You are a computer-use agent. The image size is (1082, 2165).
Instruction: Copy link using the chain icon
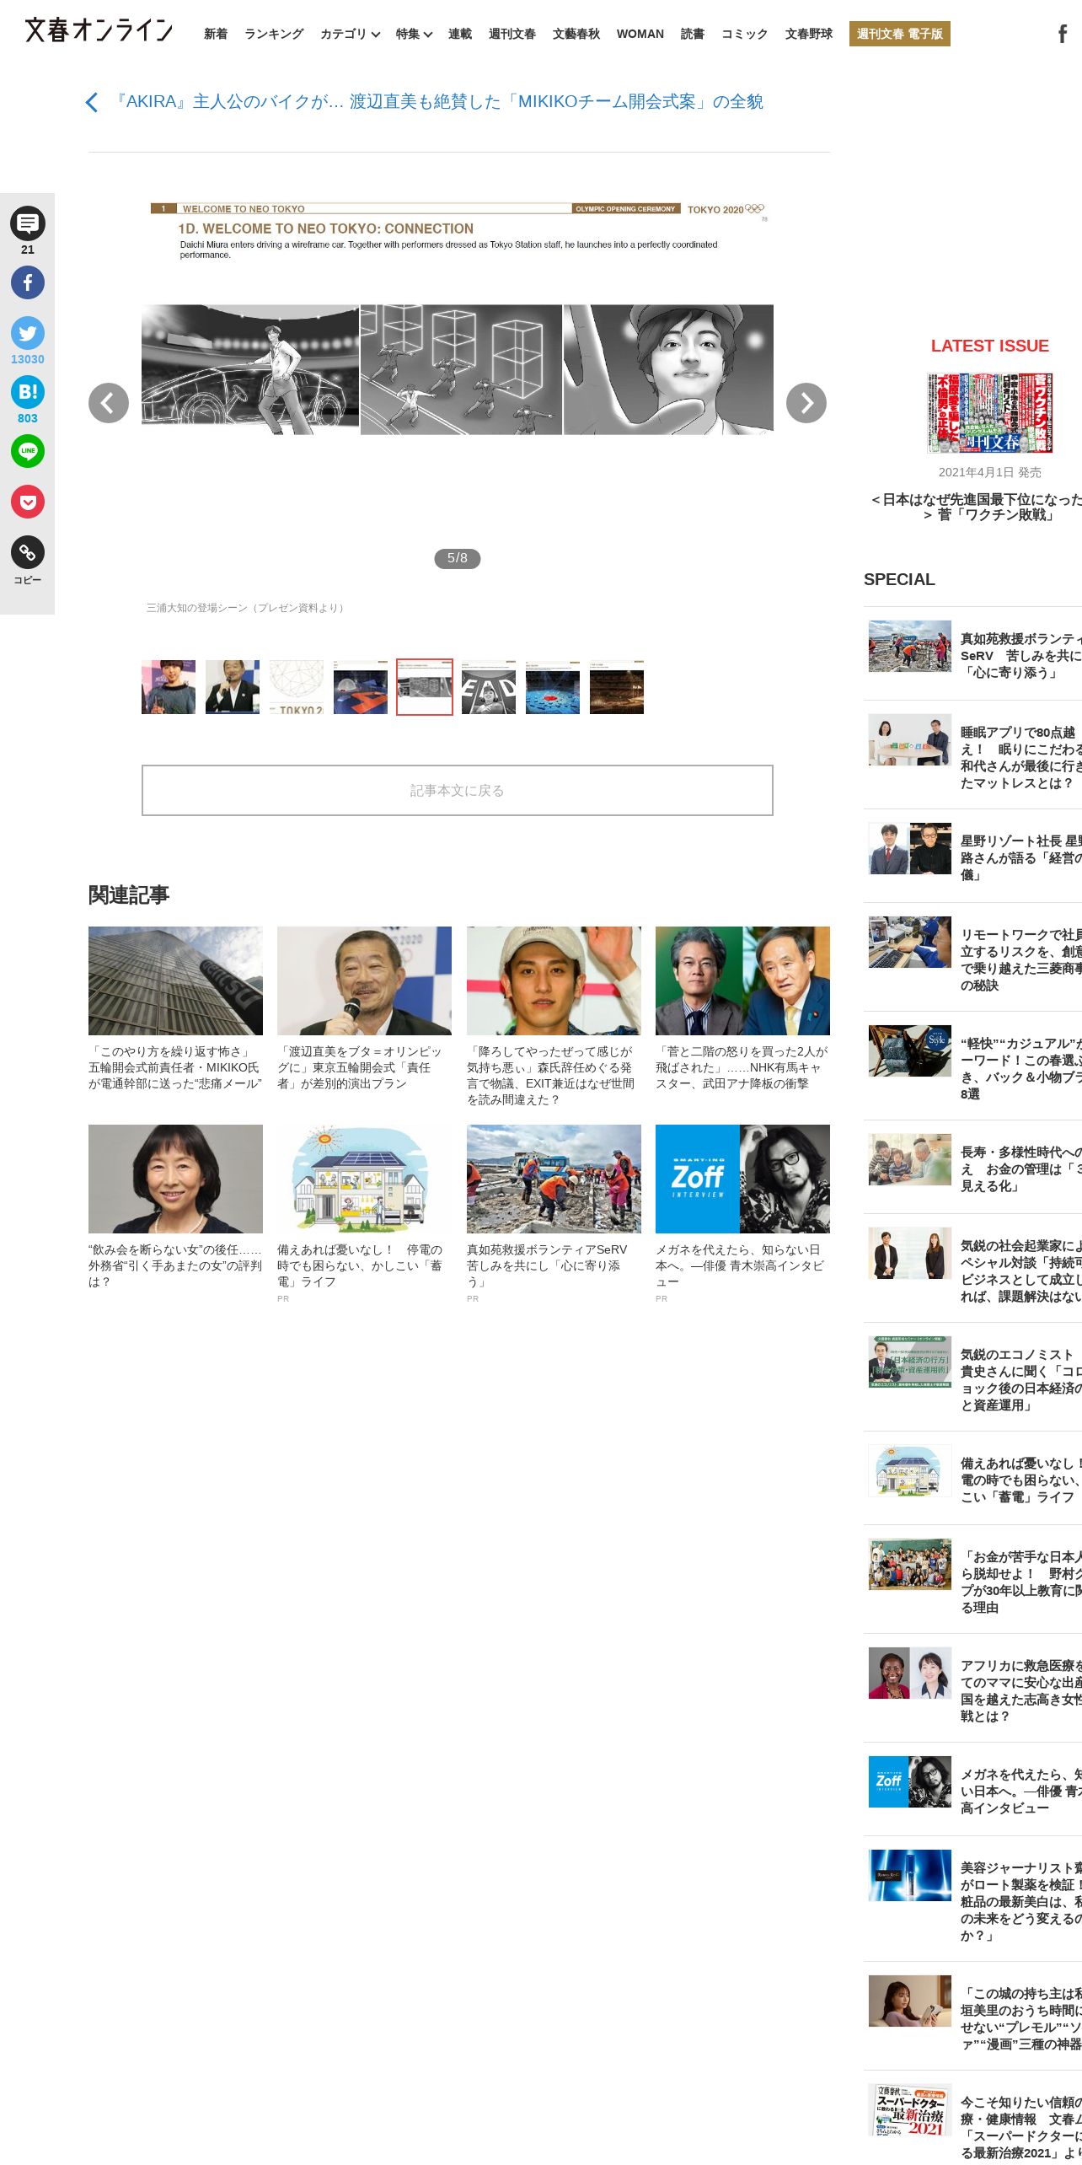[x=28, y=552]
